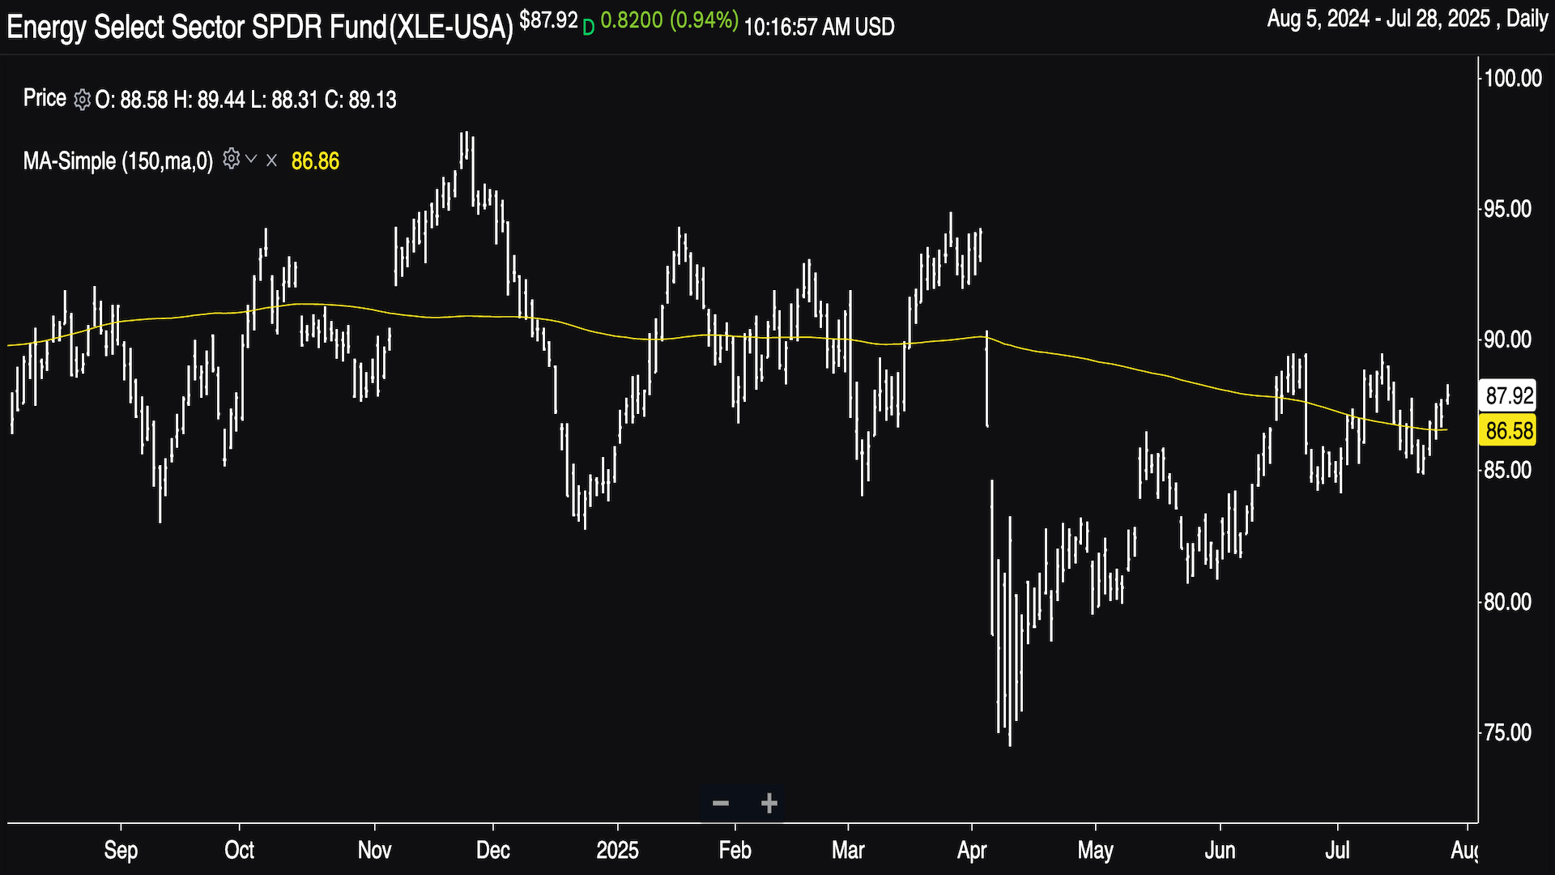Click the Dec time axis label
Viewport: 1555px width, 875px height.
pos(493,850)
